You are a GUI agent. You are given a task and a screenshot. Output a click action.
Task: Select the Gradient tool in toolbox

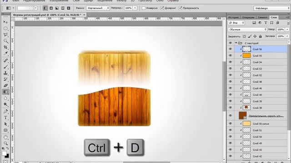pyautogui.click(x=5, y=92)
